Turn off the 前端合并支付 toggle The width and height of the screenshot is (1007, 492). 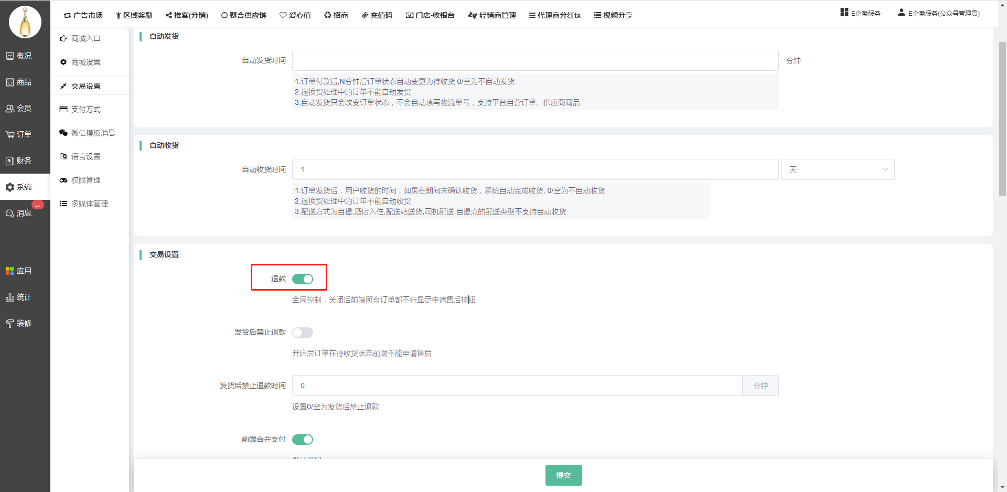click(x=302, y=440)
